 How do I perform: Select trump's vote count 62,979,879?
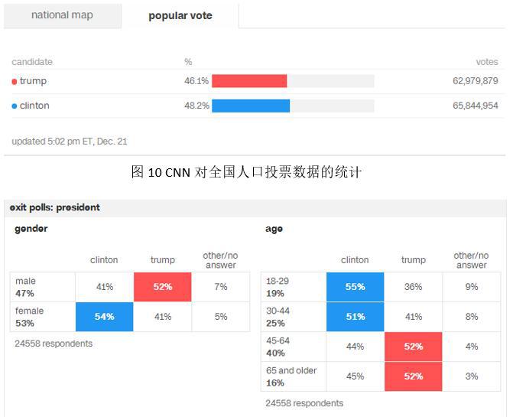point(475,81)
